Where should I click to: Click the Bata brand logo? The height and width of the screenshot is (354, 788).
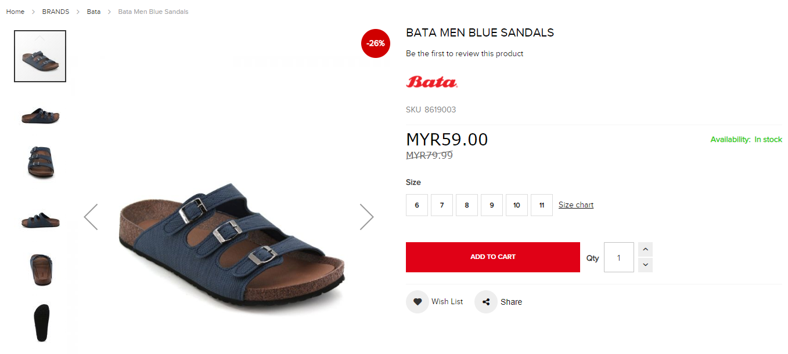coord(431,82)
